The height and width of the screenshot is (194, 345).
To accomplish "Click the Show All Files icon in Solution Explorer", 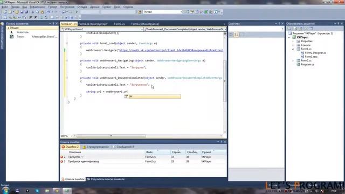I will [x=295, y=29].
